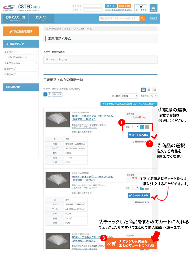Switch to compact list view icon
The width and height of the screenshot is (191, 256).
(154, 90)
